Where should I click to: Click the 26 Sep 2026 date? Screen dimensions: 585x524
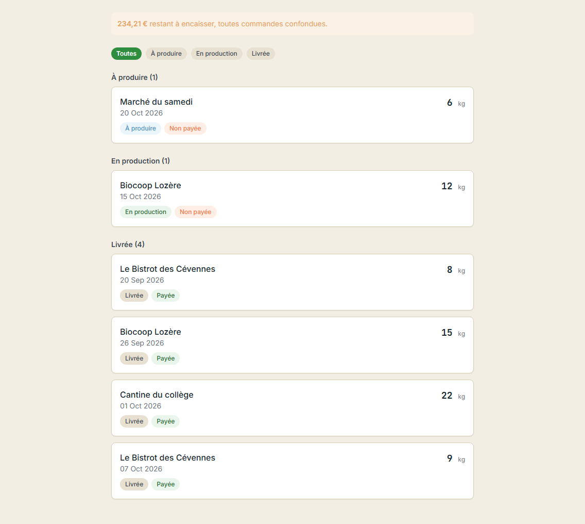pyautogui.click(x=142, y=343)
